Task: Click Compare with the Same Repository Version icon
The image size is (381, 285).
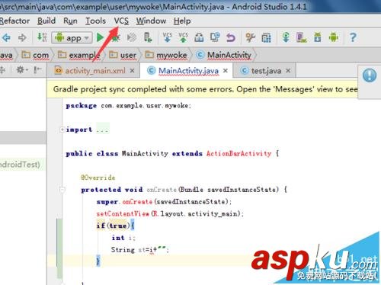Action: click(215, 37)
